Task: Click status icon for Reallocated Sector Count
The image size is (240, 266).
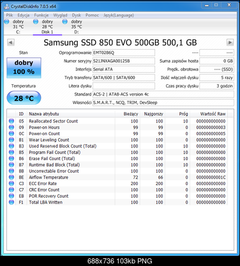Action: 11,121
